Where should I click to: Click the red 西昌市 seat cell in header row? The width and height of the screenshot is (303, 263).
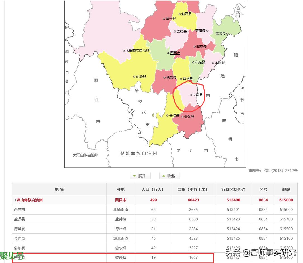120,200
